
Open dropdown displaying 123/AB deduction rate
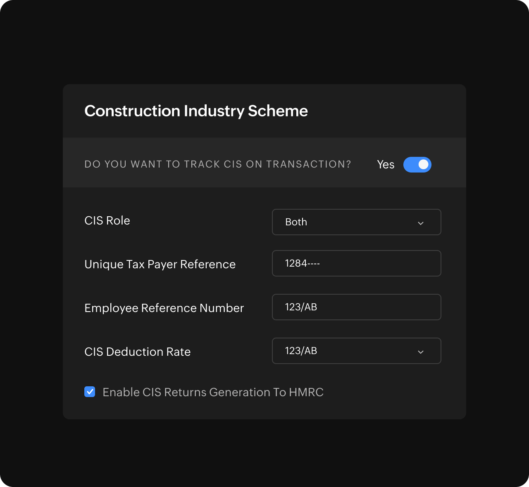click(x=356, y=351)
